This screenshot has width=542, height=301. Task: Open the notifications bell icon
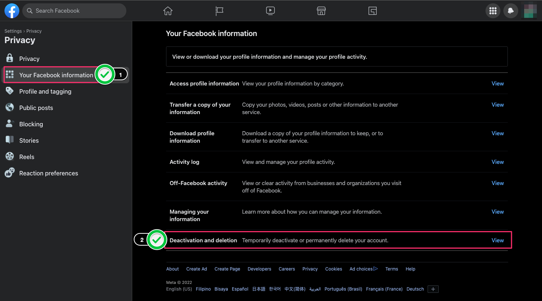pos(510,11)
